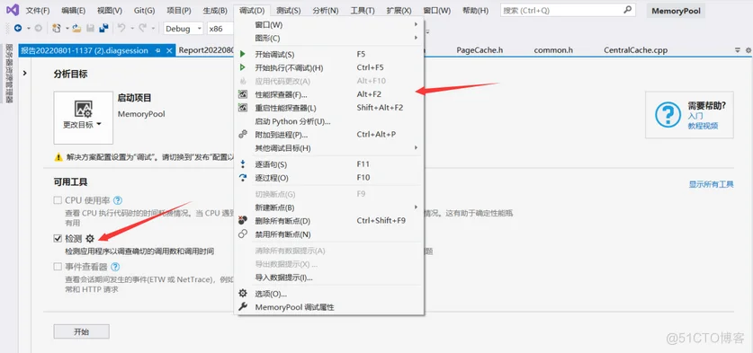This screenshot has width=753, height=353.
Task: Open the 文件(F) menu
Action: (x=38, y=10)
